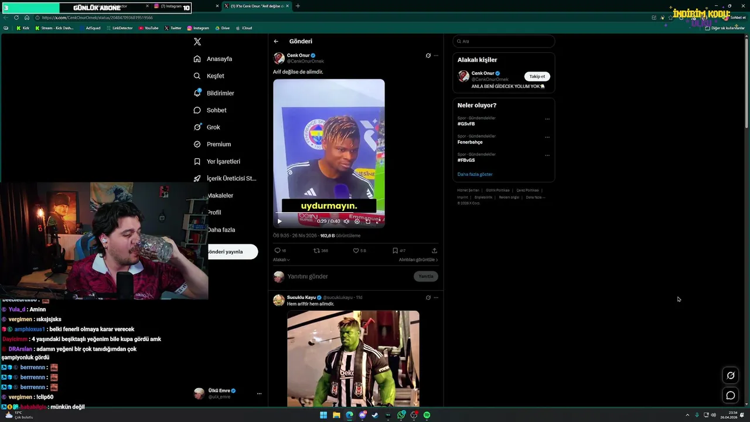The image size is (750, 422).
Task: Toggle picture-in-picture on the video
Action: click(367, 221)
